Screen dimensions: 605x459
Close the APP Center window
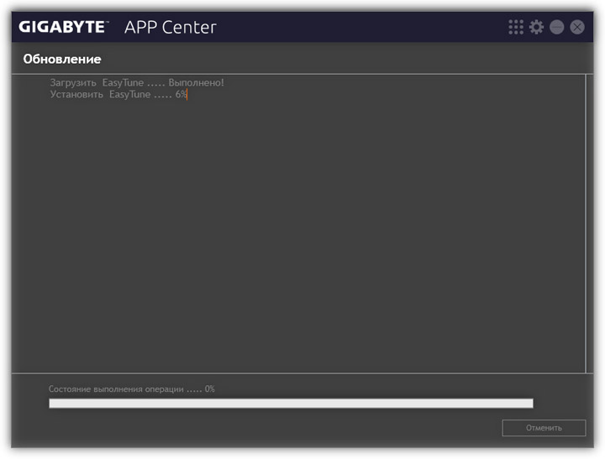point(577,27)
